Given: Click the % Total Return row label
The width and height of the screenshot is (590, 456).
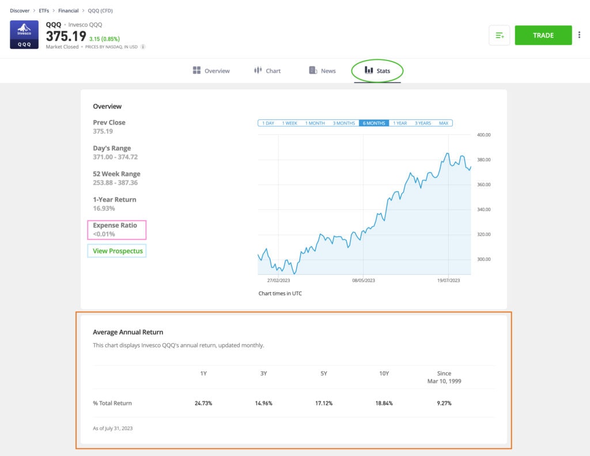Looking at the screenshot, I should pyautogui.click(x=112, y=404).
